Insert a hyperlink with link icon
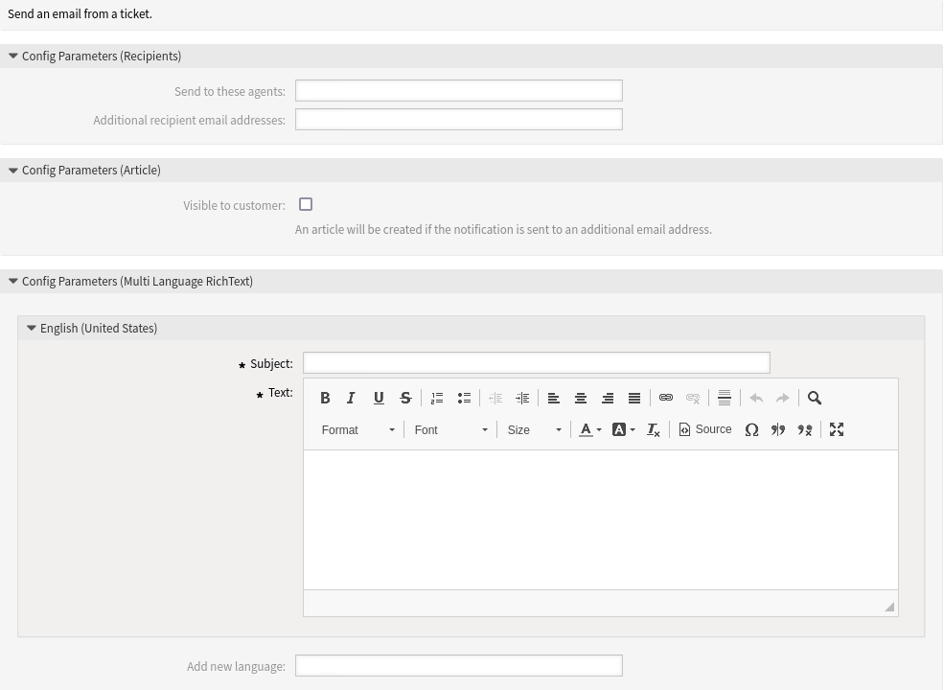This screenshot has width=944, height=690. coord(666,398)
